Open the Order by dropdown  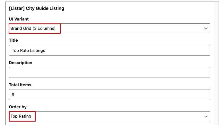click(x=109, y=116)
